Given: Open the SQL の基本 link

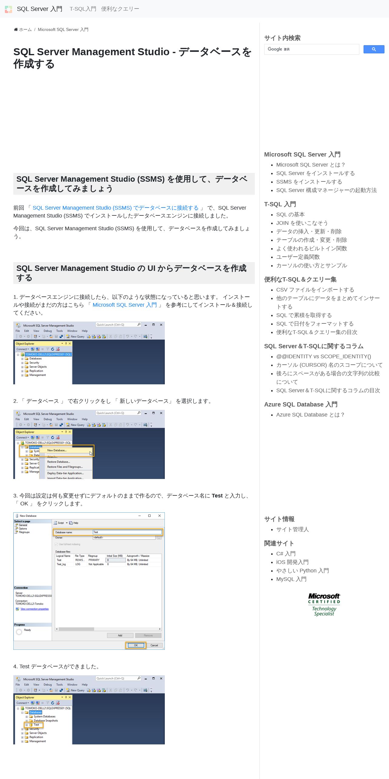Looking at the screenshot, I should point(291,214).
